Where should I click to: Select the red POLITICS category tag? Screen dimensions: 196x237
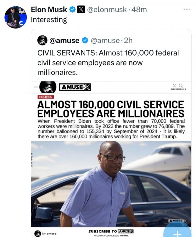46,97
